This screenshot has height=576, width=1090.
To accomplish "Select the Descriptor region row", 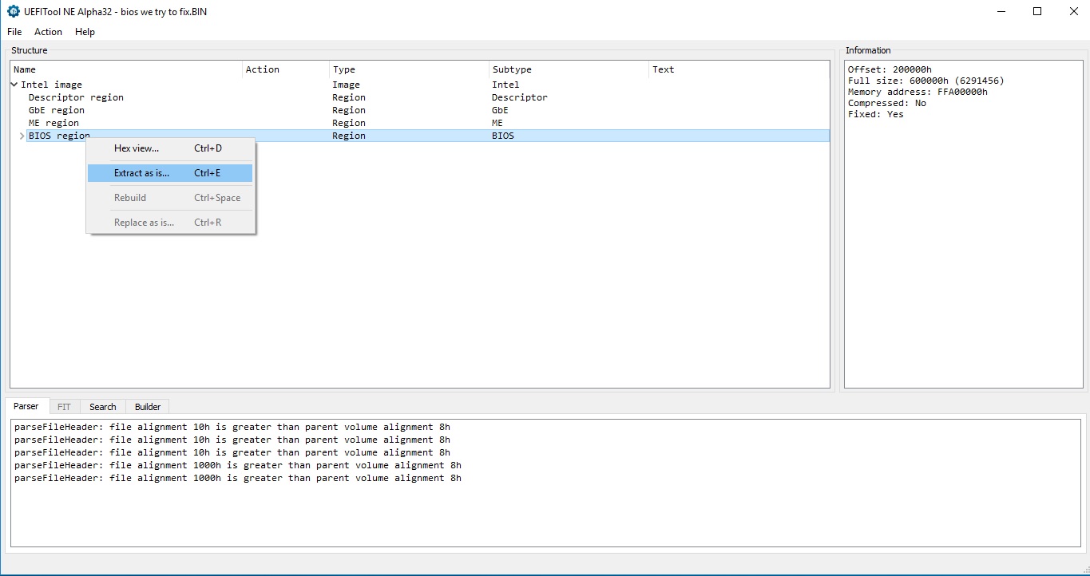I will (420, 97).
